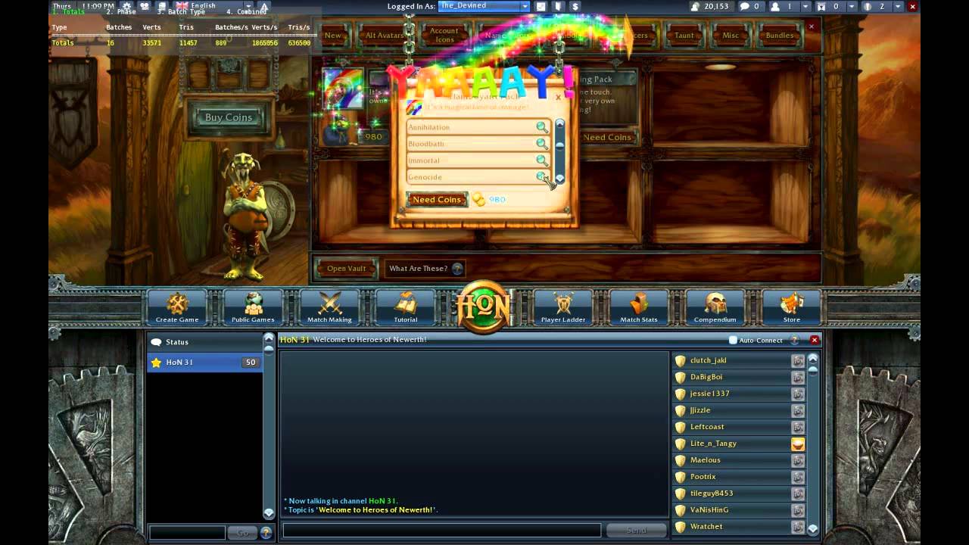Screen dimensions: 969x545
Task: Toggle the Auto-Connect checkbox
Action: coord(733,340)
